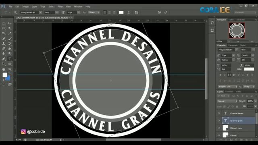Toggle Strikethrough in Character panel

click(252, 75)
